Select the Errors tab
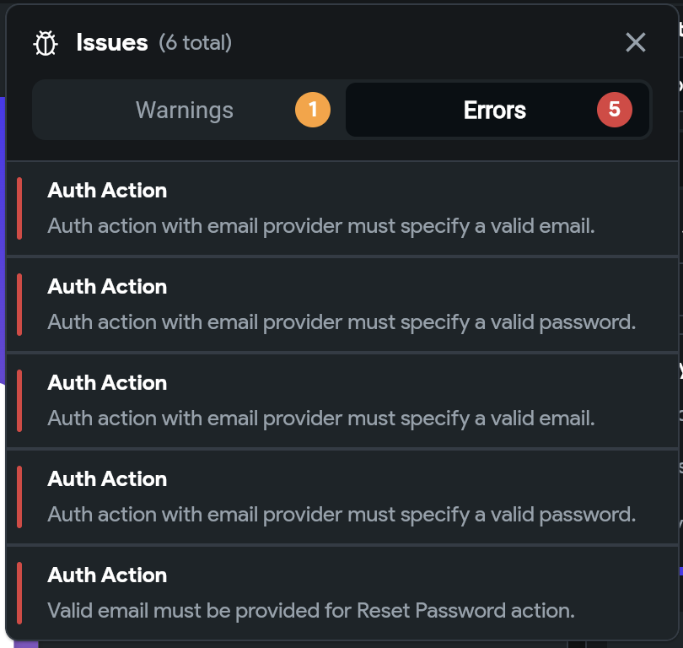683x648 pixels. tap(497, 110)
